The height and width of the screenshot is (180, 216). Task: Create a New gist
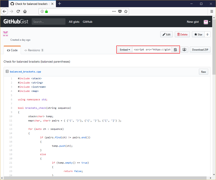pos(193,22)
